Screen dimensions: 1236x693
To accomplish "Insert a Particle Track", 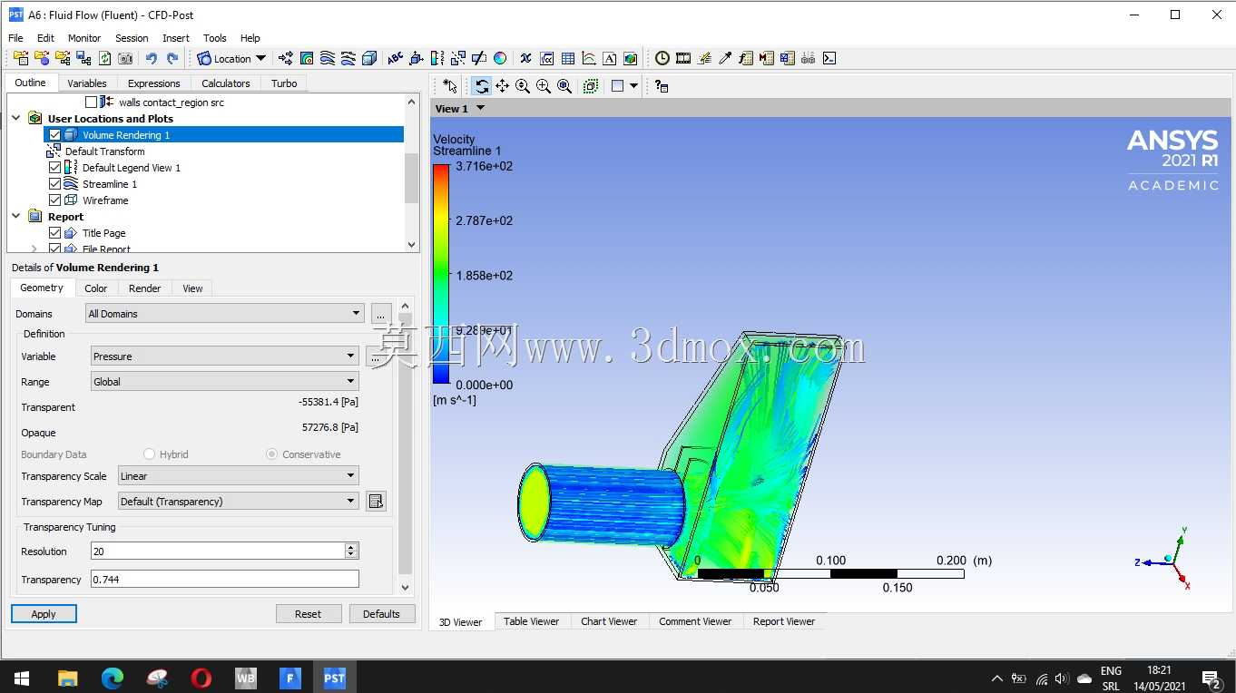I will (x=348, y=58).
